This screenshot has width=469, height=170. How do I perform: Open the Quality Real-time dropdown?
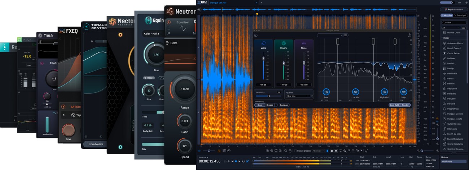point(298,96)
